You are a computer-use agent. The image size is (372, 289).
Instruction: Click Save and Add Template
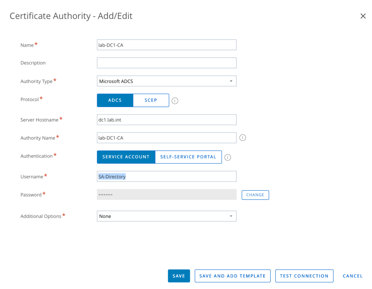(232, 276)
